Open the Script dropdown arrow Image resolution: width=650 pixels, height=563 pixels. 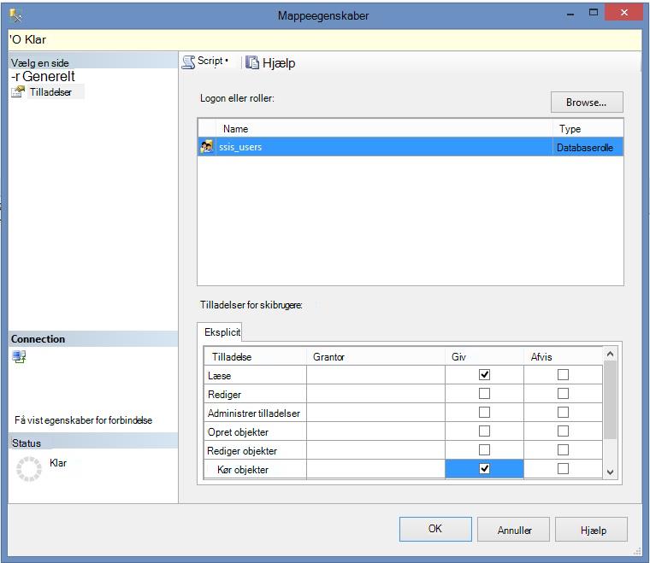pos(227,61)
